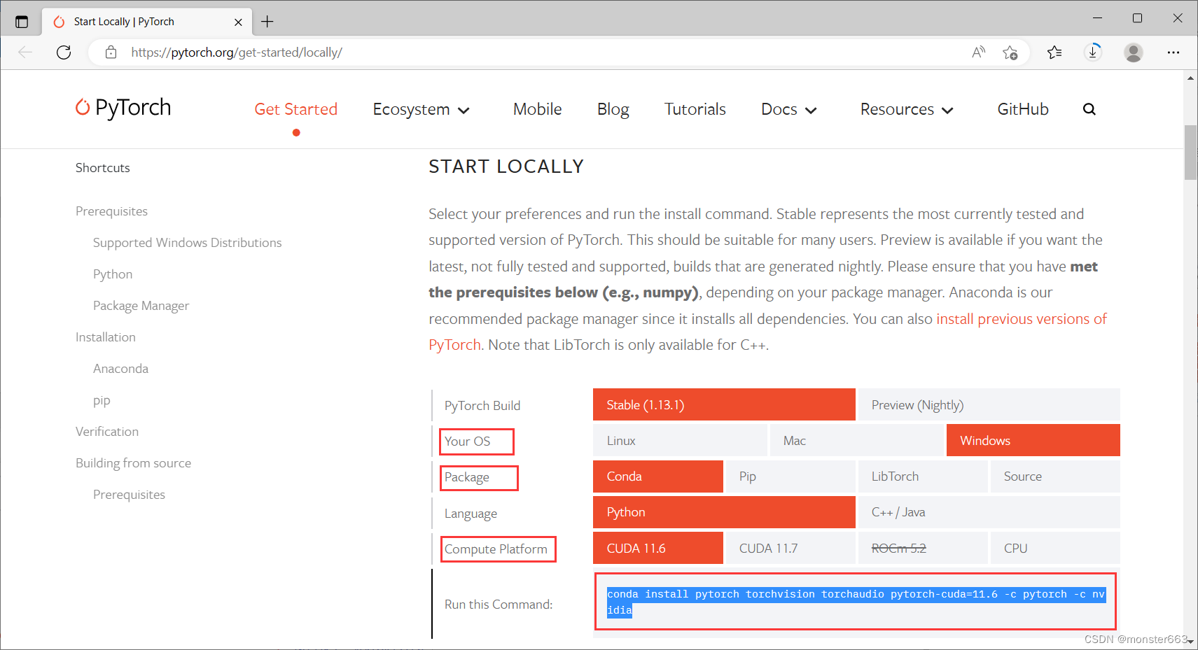Jump to Verification shortcut

107,432
